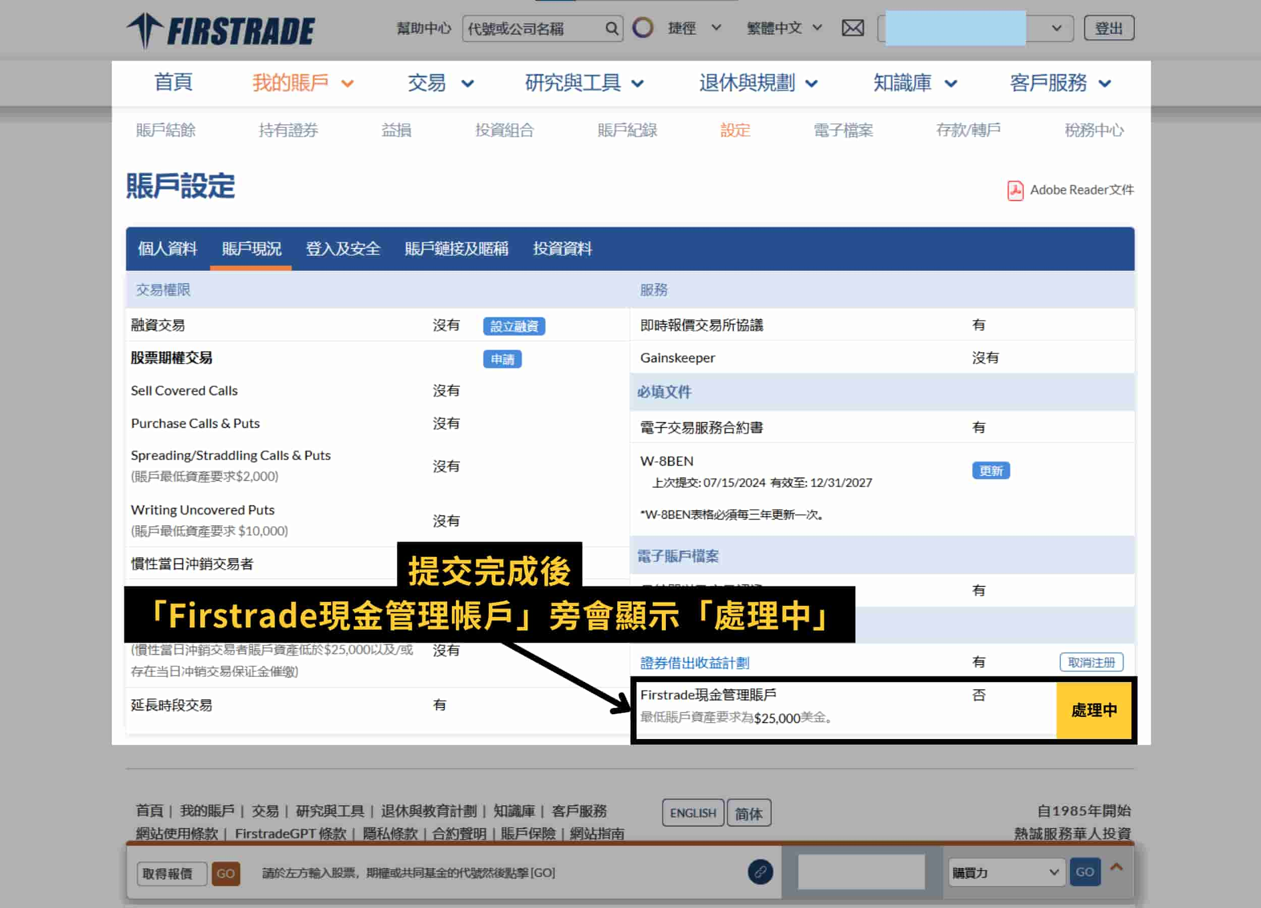This screenshot has width=1261, height=908.
Task: Switch site to ENGLISH
Action: pos(693,812)
